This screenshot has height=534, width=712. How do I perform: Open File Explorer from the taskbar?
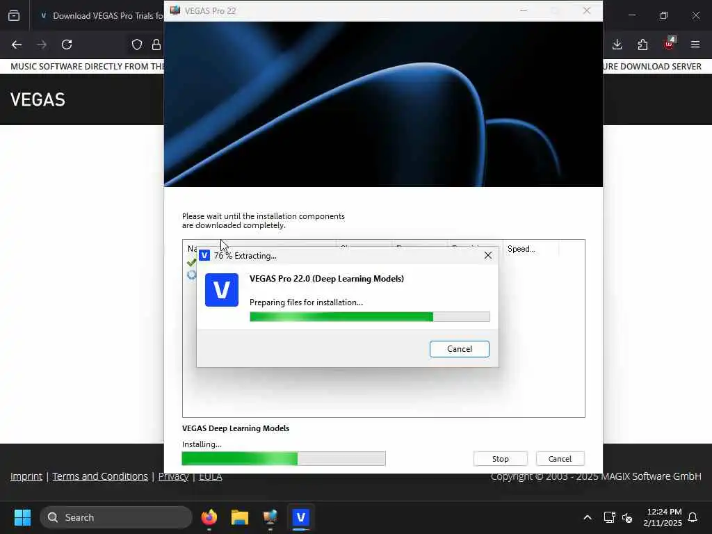240,517
